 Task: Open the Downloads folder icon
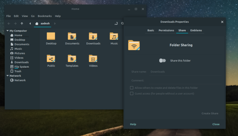click(x=93, y=37)
